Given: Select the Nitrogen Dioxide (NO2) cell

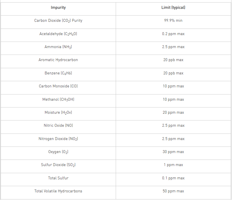Looking at the screenshot, I should 58,139.
